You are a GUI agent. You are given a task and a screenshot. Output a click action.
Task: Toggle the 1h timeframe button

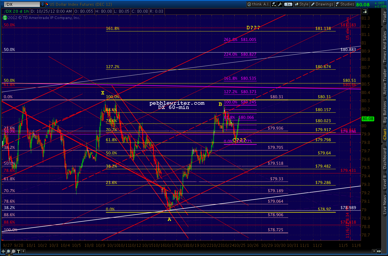[x=288, y=4]
